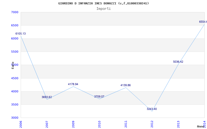Screen dimensions: 207x129
Task: Click the 6554 data label for 2014
Action: coord(203,22)
